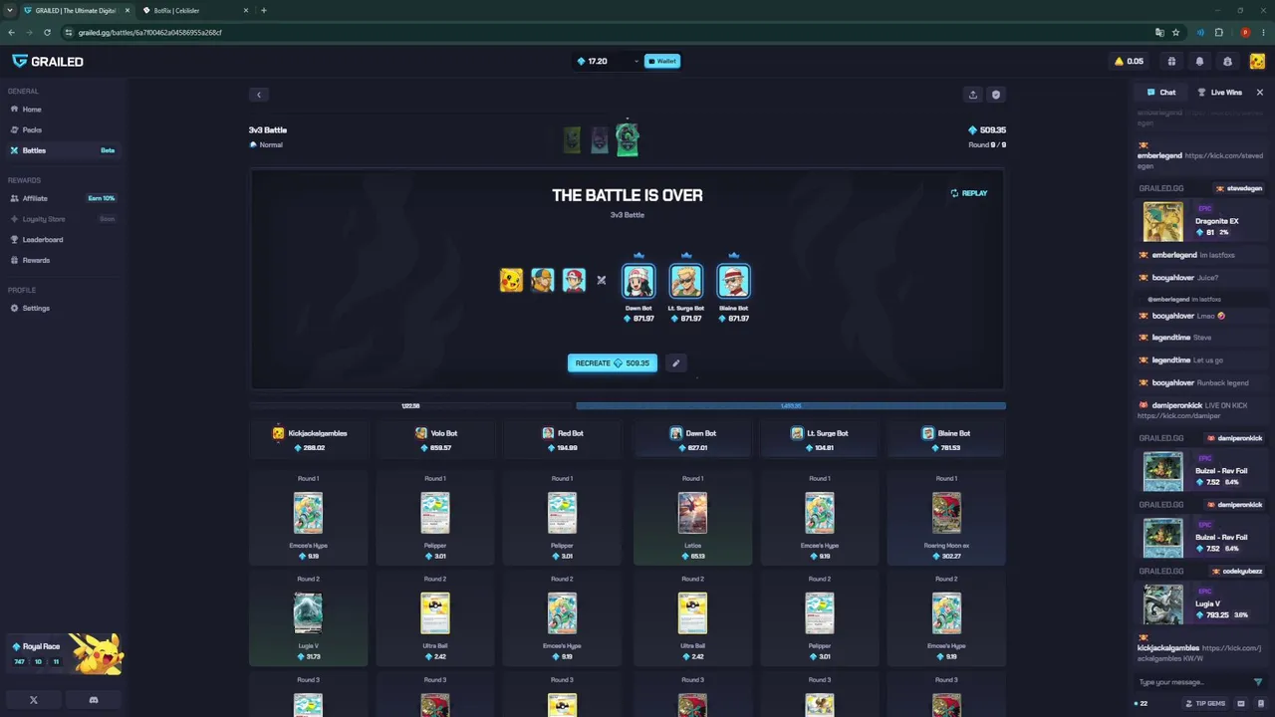Open Packs in the sidebar

click(x=62, y=130)
